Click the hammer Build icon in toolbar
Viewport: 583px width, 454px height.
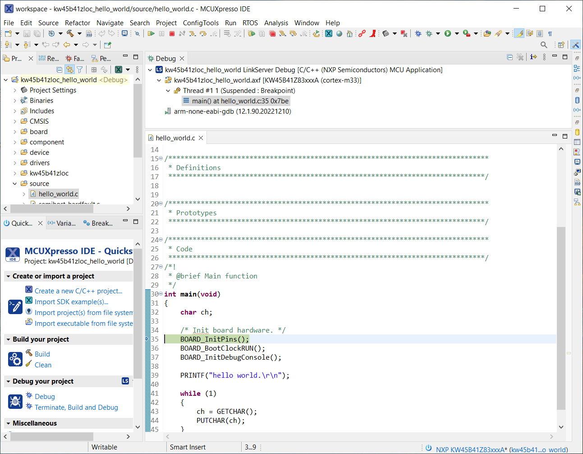coord(70,33)
